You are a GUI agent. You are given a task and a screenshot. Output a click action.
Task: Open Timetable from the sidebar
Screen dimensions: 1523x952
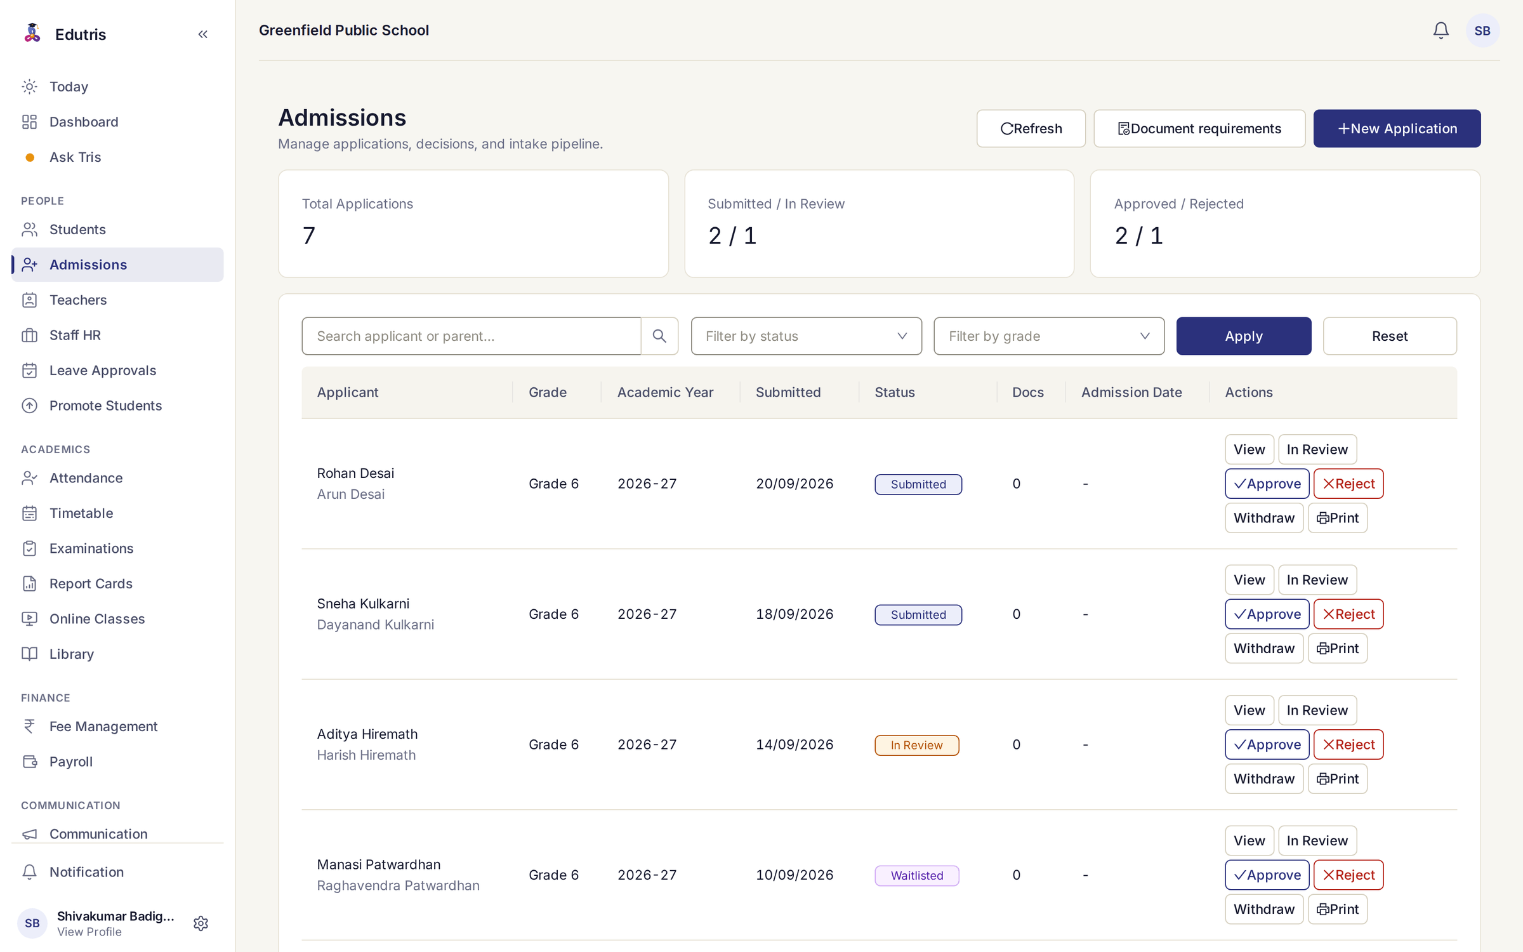117,513
